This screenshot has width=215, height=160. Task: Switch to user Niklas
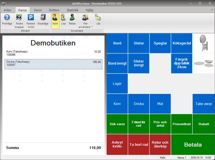[72, 18]
